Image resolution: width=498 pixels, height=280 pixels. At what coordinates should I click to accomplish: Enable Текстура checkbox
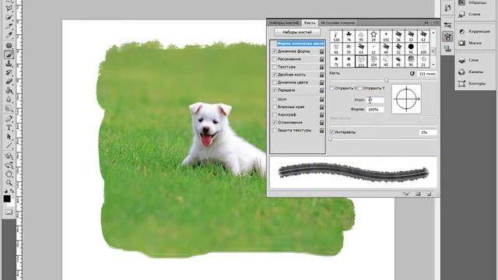(275, 67)
